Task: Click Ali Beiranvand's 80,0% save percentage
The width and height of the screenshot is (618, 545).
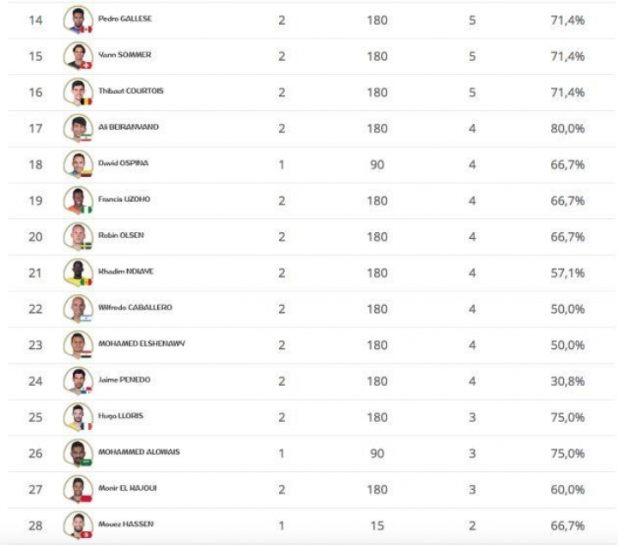Action: click(567, 128)
